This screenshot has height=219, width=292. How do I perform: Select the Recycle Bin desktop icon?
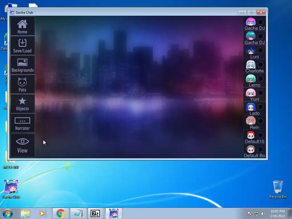pyautogui.click(x=278, y=189)
